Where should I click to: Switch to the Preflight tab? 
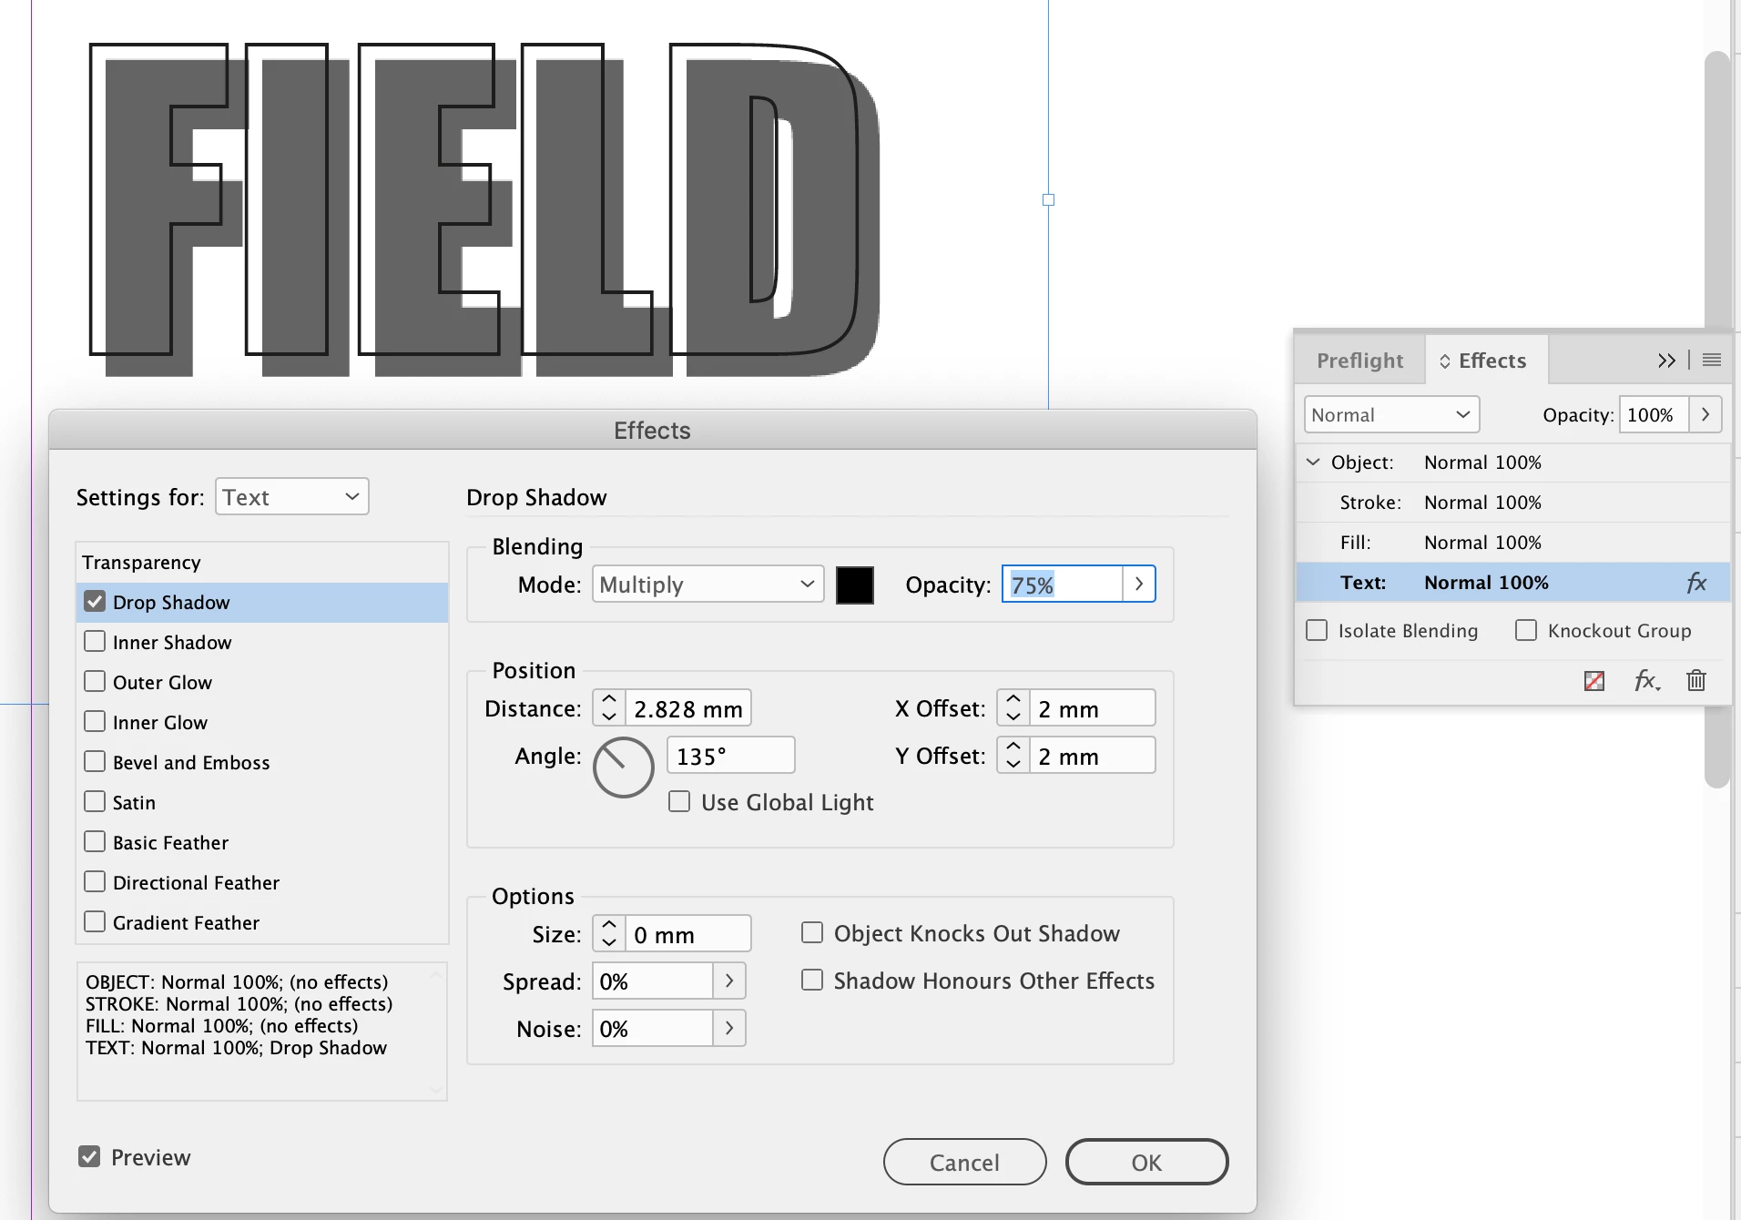coord(1359,361)
